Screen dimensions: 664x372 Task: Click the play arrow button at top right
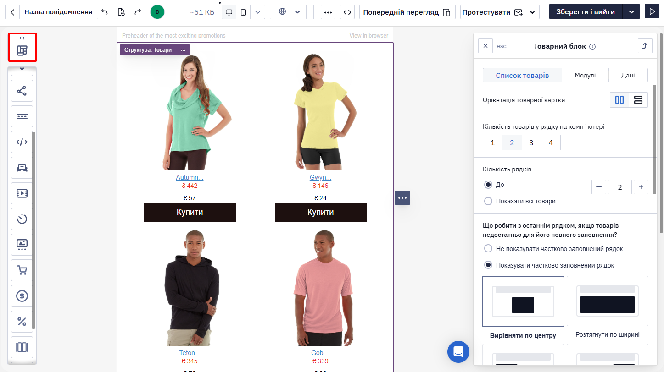pyautogui.click(x=652, y=12)
